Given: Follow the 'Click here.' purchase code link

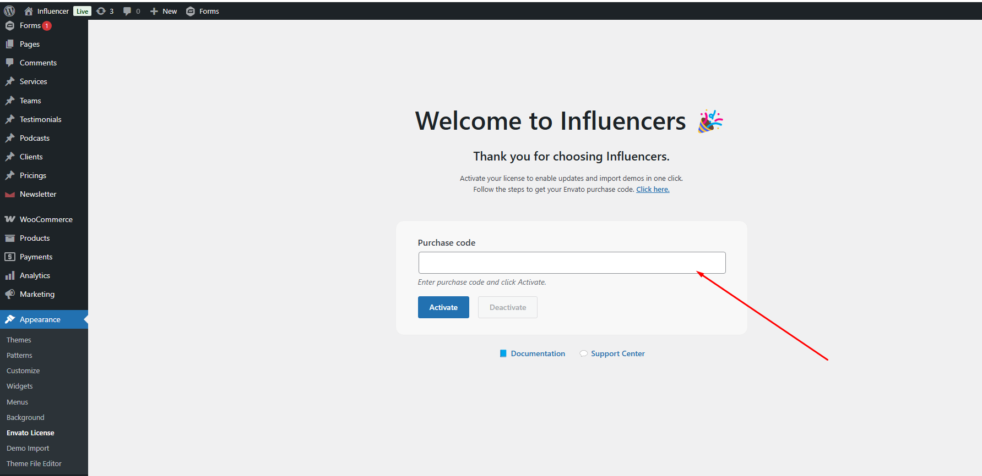Looking at the screenshot, I should point(652,189).
